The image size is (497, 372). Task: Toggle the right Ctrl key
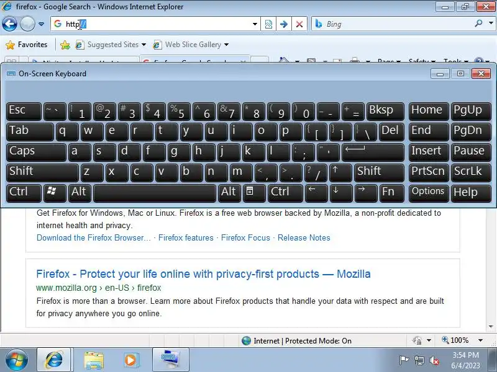point(285,193)
